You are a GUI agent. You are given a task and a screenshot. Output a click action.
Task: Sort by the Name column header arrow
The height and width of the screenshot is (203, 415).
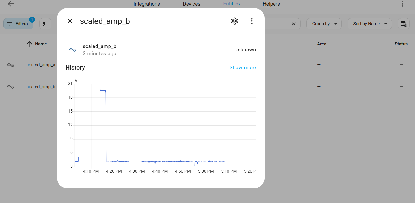(29, 44)
